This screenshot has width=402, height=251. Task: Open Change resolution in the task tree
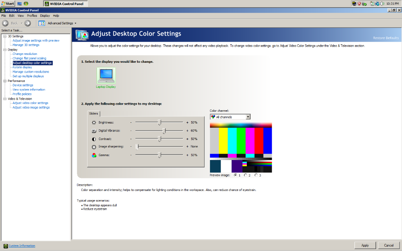25,54
